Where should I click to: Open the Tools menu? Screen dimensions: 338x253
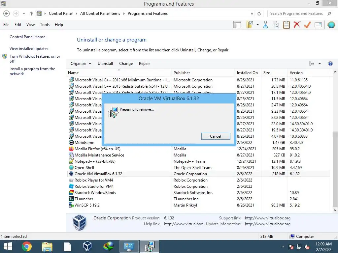click(45, 25)
